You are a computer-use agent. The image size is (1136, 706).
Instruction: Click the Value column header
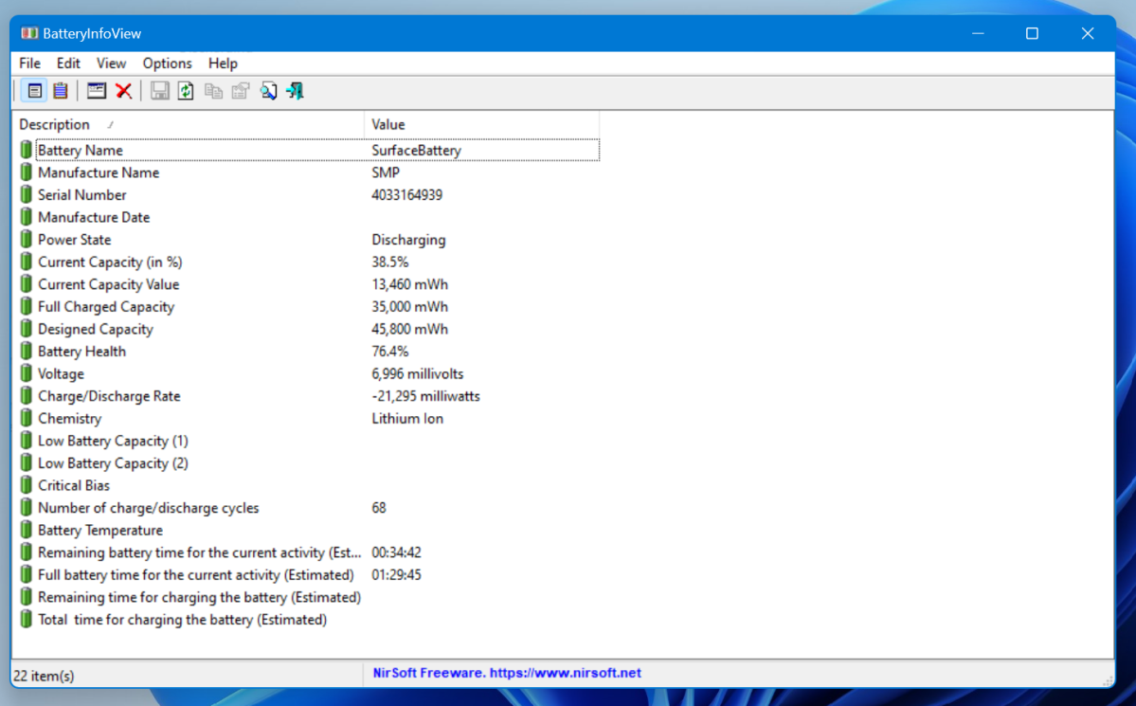(x=388, y=124)
